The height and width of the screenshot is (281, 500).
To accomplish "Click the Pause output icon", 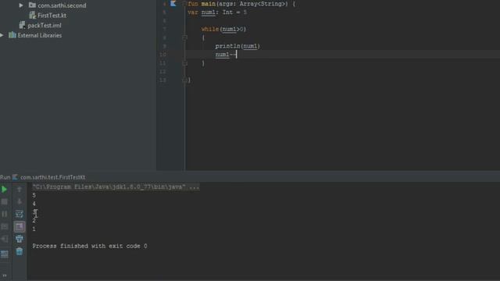I will (5, 214).
